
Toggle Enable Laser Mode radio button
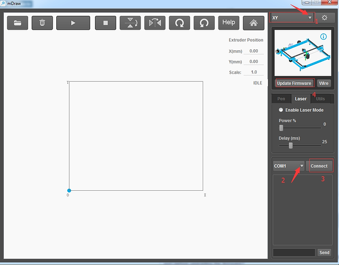(281, 110)
